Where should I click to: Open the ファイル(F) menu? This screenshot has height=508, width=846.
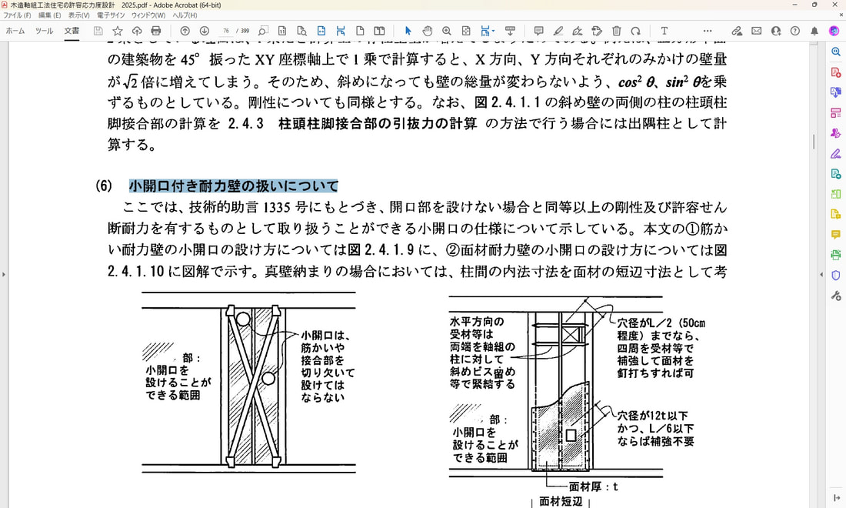(17, 15)
